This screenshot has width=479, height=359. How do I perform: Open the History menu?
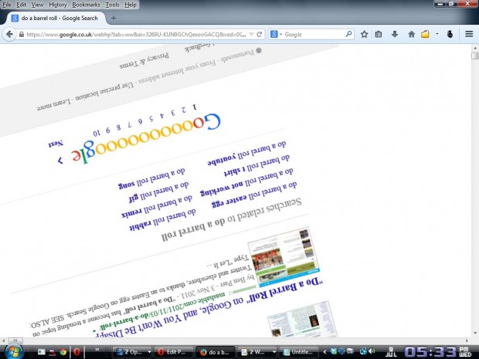58,5
